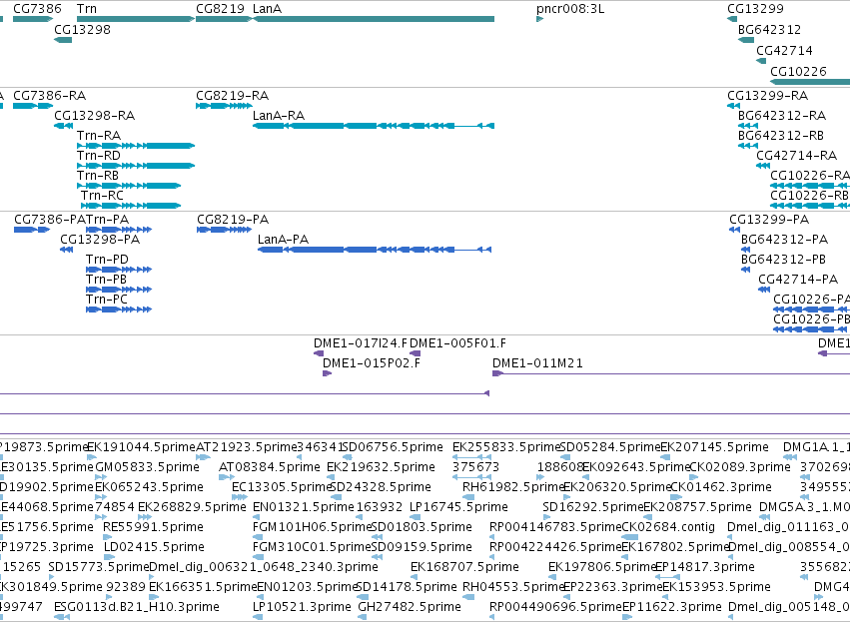The width and height of the screenshot is (850, 622).
Task: Open transcript CG7386-RA
Action: click(33, 106)
